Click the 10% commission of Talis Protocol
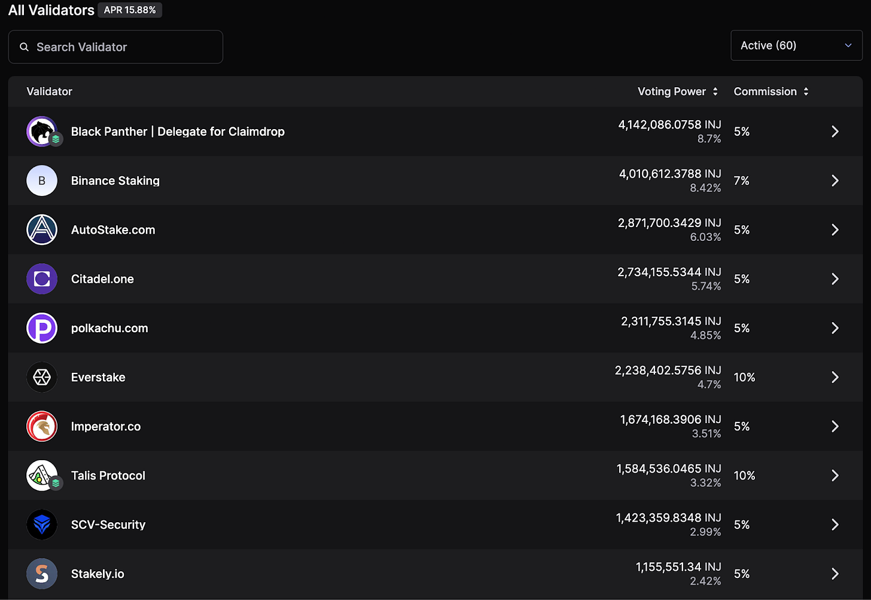 [745, 475]
